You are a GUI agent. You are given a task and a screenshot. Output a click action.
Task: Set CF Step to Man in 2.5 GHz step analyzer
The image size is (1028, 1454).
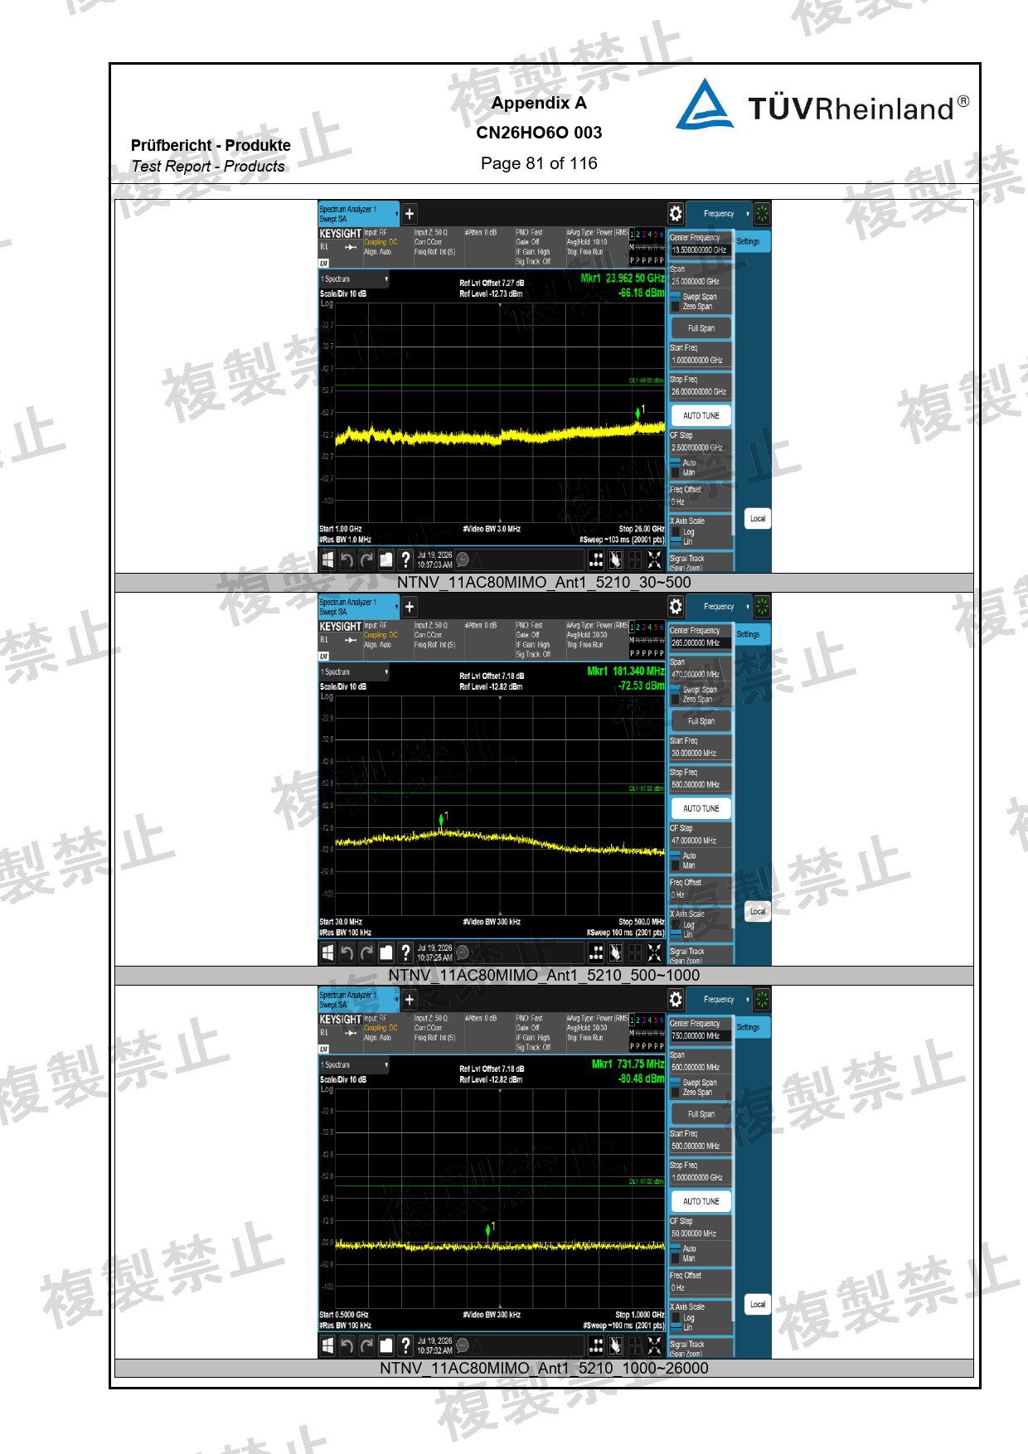(x=683, y=473)
